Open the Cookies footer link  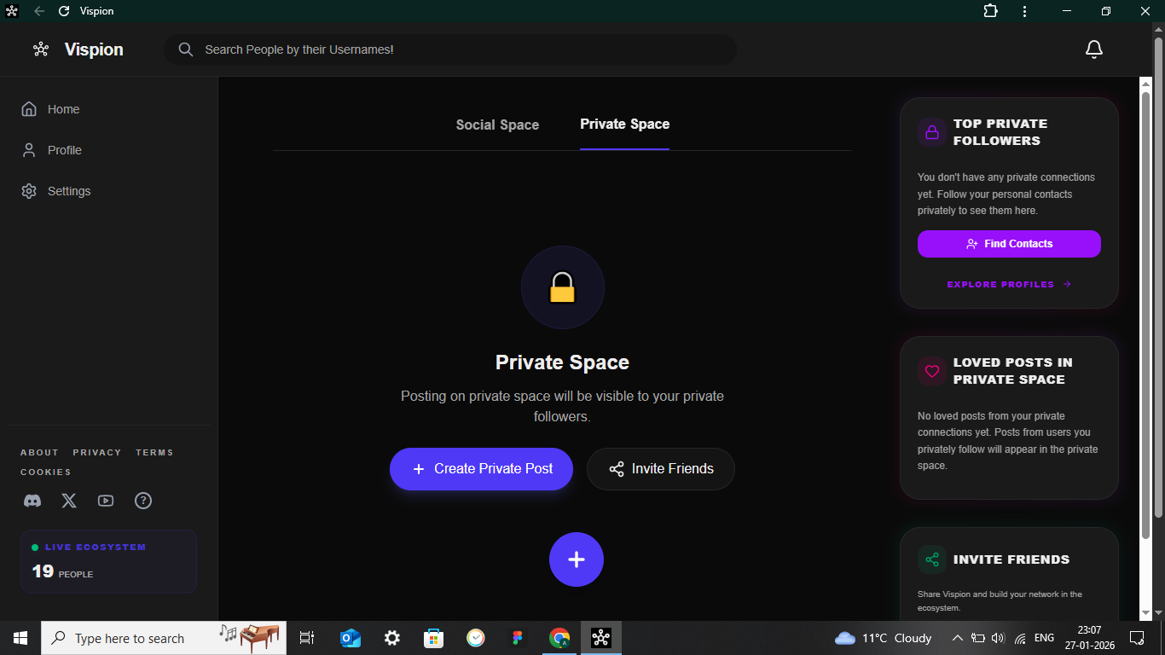46,472
